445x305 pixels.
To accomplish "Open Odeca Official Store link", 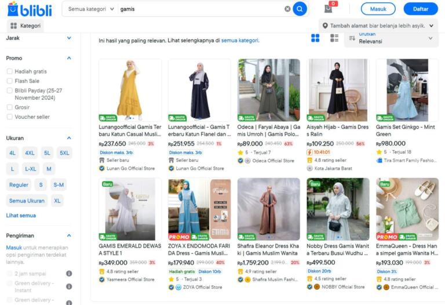I will pyautogui.click(x=273, y=161).
